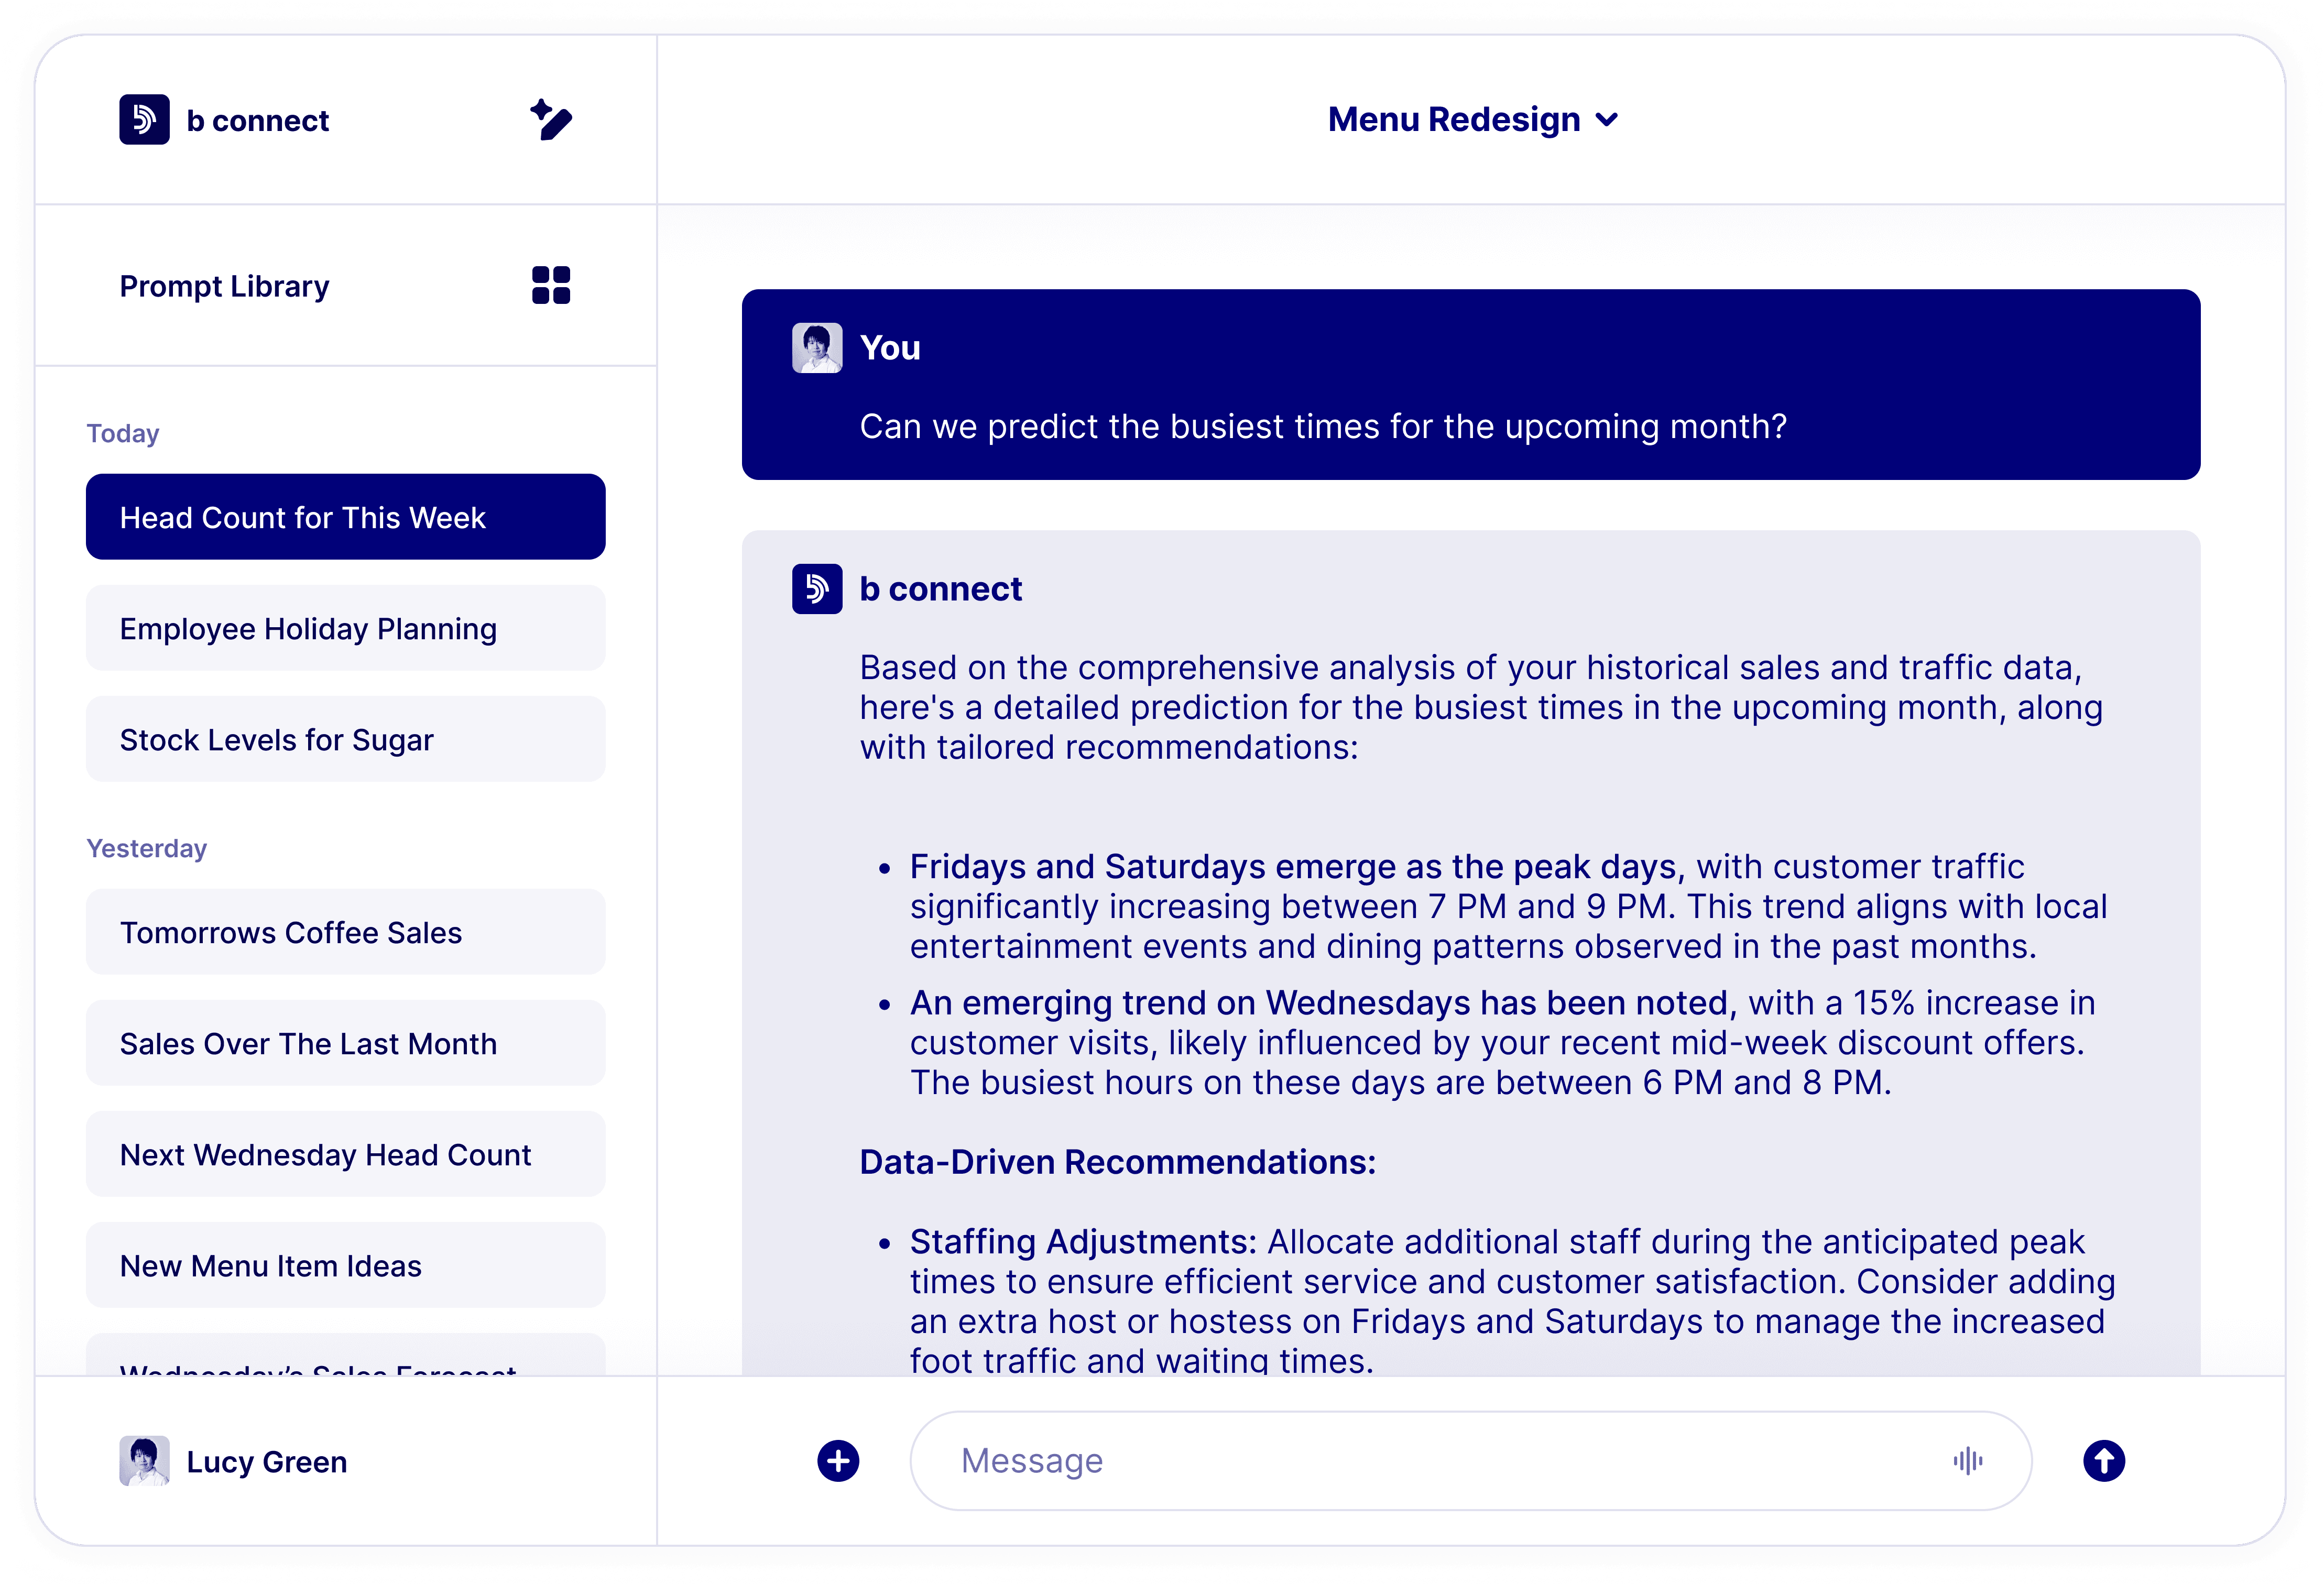Viewport: 2324px width, 1584px height.
Task: Click the You sender name in message
Action: pos(890,348)
